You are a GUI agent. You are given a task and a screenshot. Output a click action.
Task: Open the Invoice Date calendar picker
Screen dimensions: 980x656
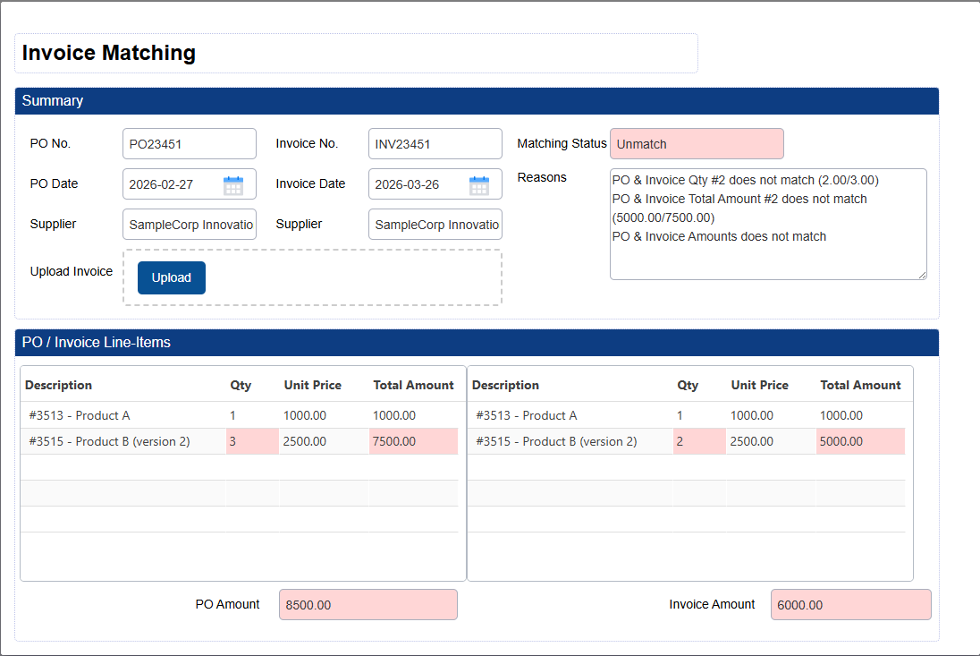tap(479, 185)
